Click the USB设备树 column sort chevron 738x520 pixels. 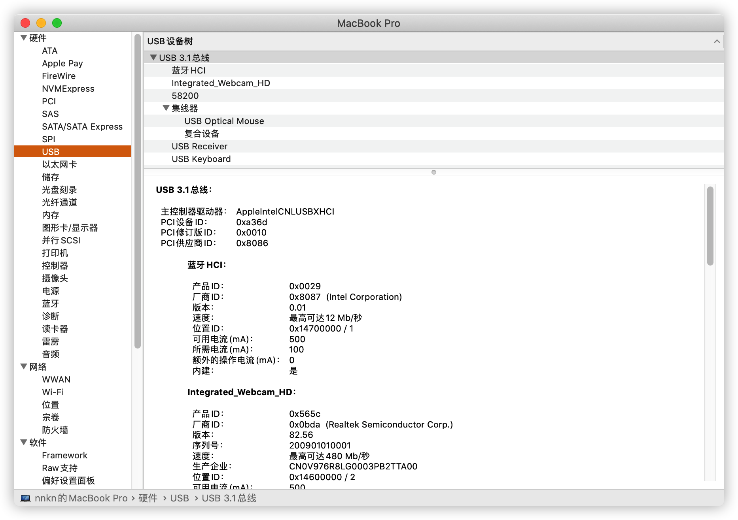click(x=717, y=41)
